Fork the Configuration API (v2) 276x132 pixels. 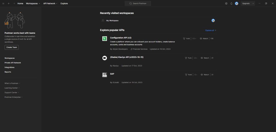point(187,39)
